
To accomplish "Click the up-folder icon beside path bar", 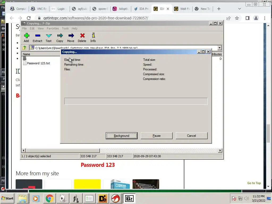I will (24, 48).
